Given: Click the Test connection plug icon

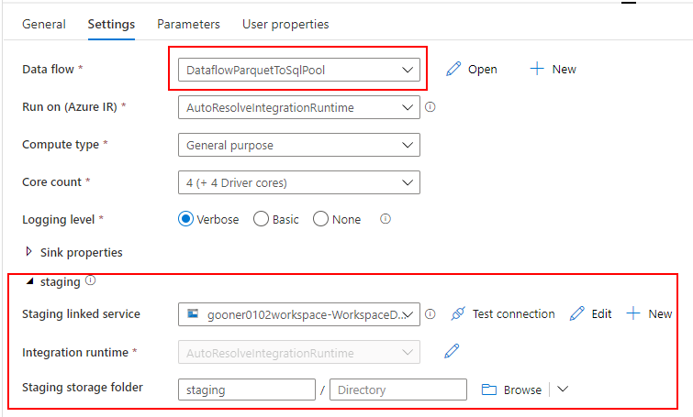Looking at the screenshot, I should coord(458,313).
